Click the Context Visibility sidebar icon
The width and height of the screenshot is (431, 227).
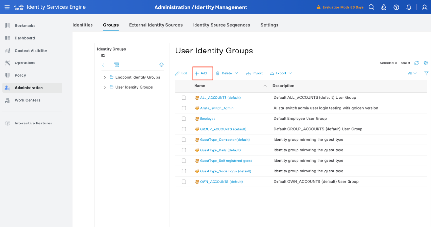(8, 50)
